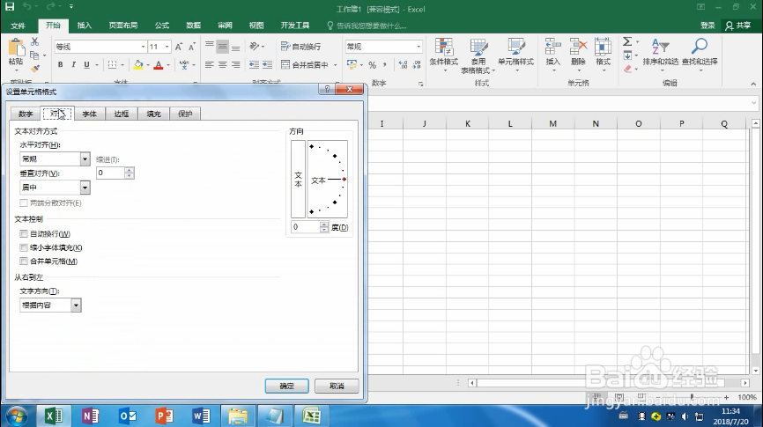The image size is (763, 427).
Task: Open Find and Select (查找和选择)
Action: [x=700, y=55]
